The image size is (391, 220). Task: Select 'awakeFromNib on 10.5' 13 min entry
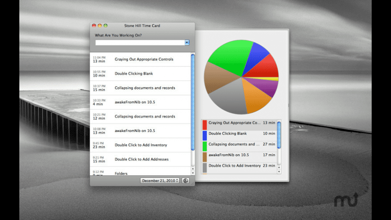pyautogui.click(x=140, y=131)
